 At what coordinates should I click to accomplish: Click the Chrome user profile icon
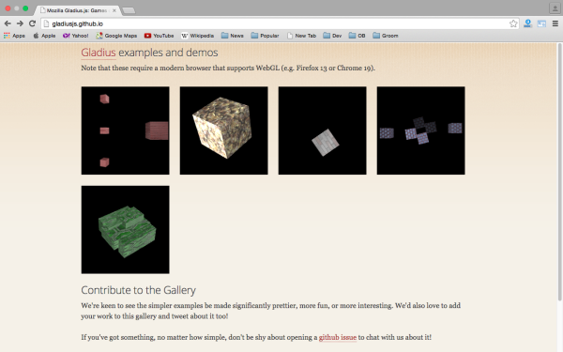[x=555, y=8]
